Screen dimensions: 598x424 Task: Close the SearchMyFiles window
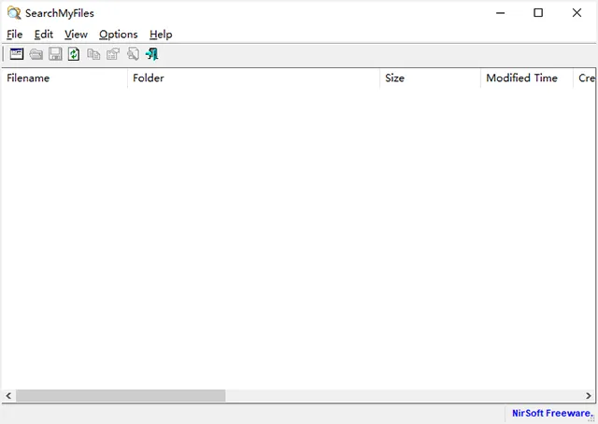point(577,13)
